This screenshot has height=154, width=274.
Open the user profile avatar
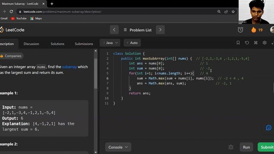pos(272,30)
